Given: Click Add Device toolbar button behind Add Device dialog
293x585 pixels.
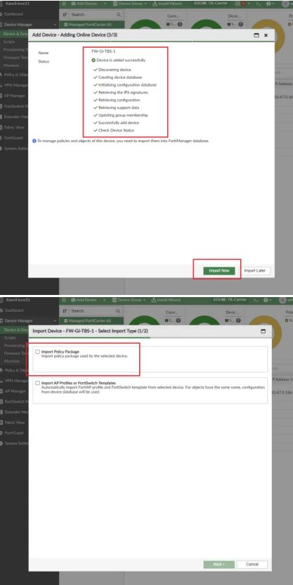Looking at the screenshot, I should pos(84,4).
